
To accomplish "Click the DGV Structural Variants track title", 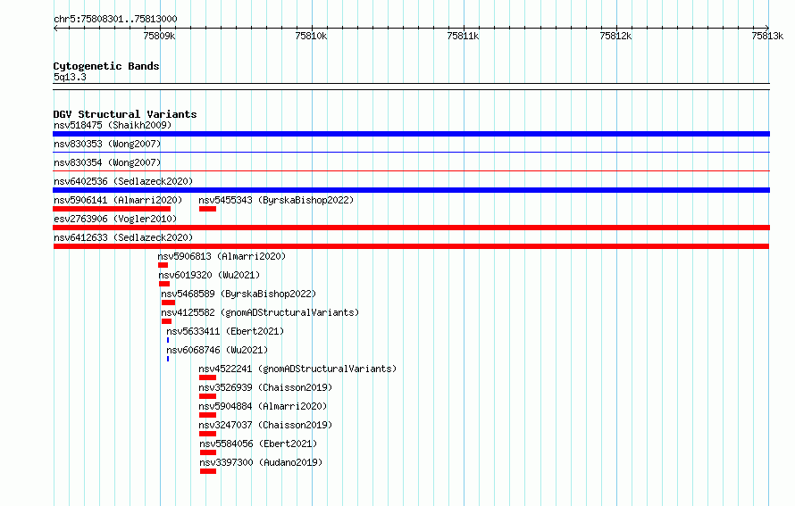I will 125,114.
